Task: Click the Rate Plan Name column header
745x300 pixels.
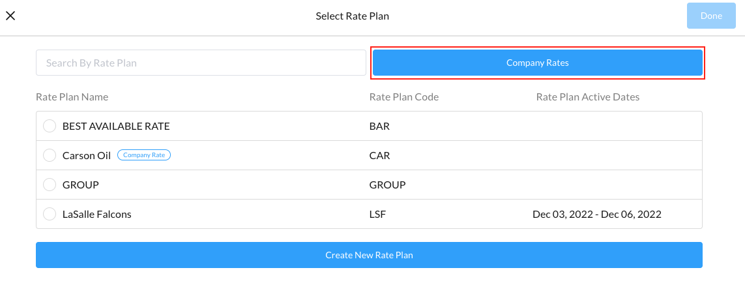Action: [72, 97]
